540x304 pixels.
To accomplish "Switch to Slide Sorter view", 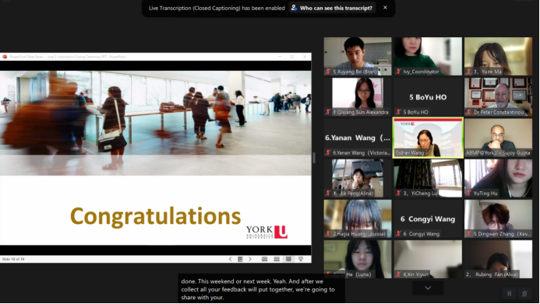I will pyautogui.click(x=277, y=259).
